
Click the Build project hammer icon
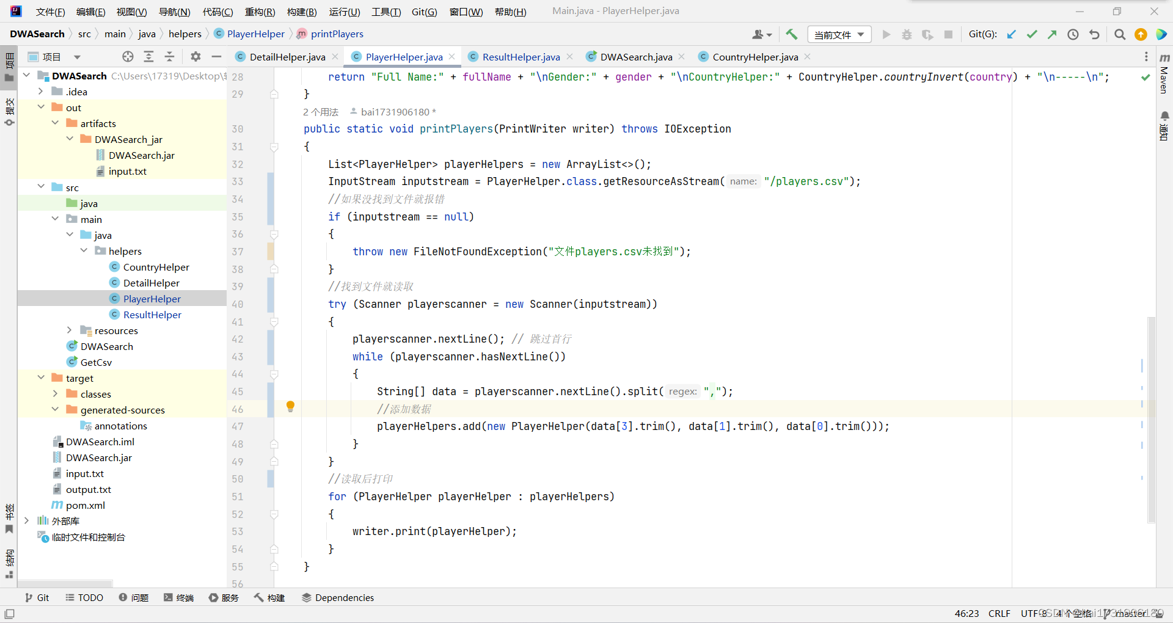[792, 34]
